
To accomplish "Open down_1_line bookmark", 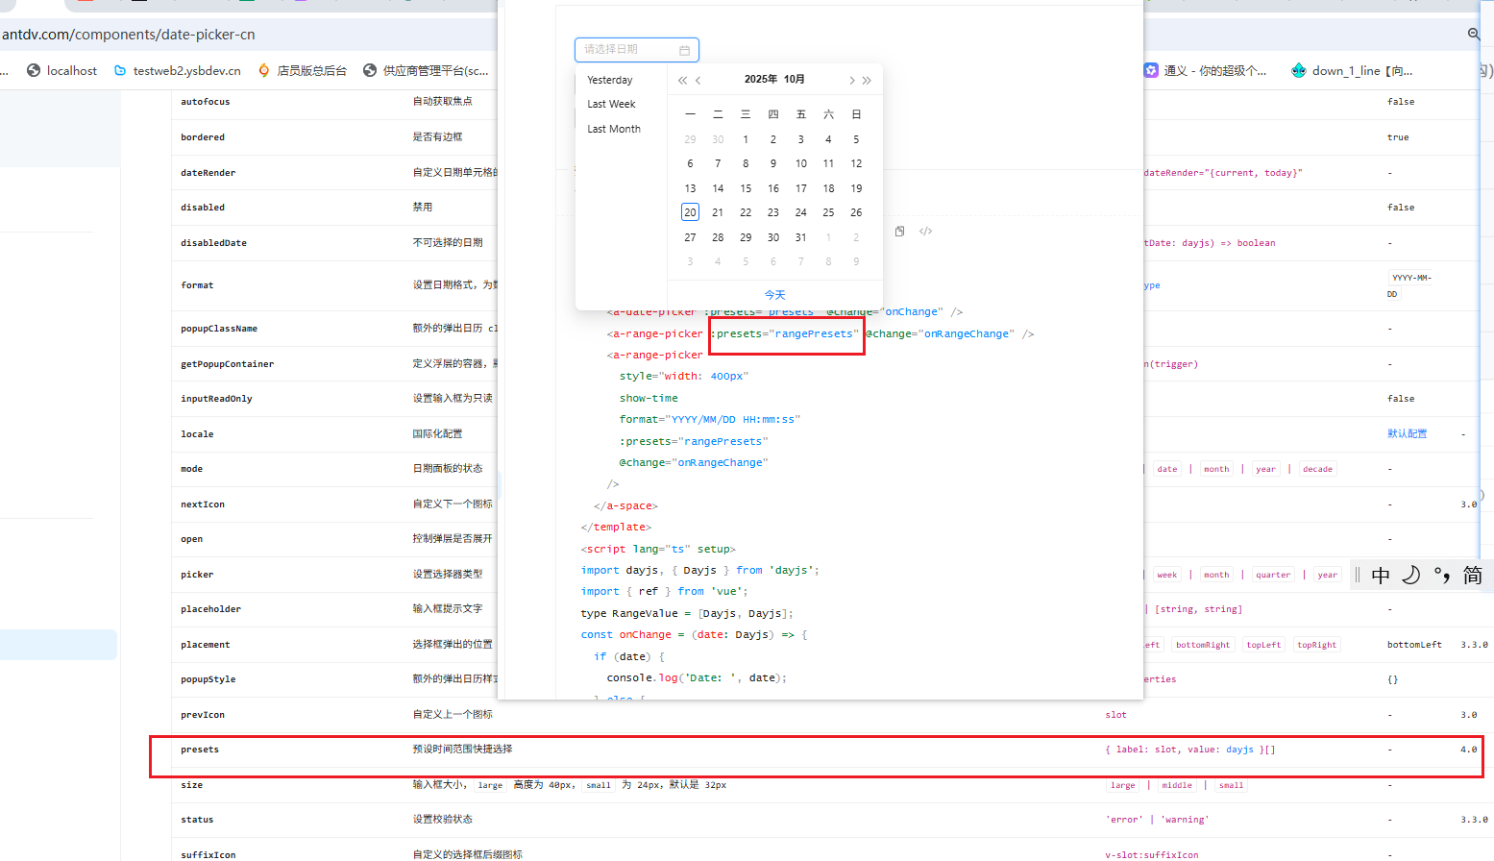I will point(1352,70).
